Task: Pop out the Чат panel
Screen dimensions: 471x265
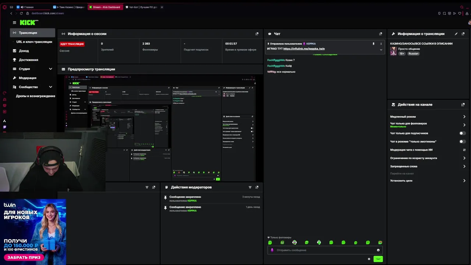Action: [x=380, y=34]
